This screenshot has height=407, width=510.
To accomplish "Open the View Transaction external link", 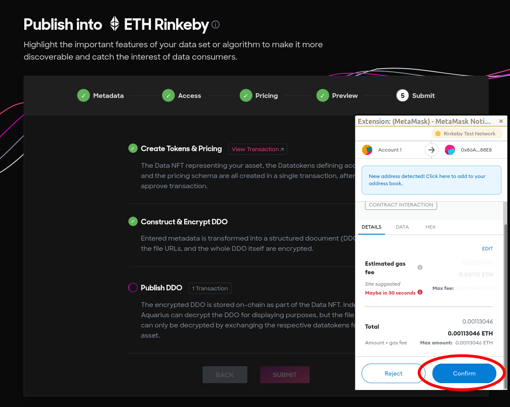I will 258,149.
